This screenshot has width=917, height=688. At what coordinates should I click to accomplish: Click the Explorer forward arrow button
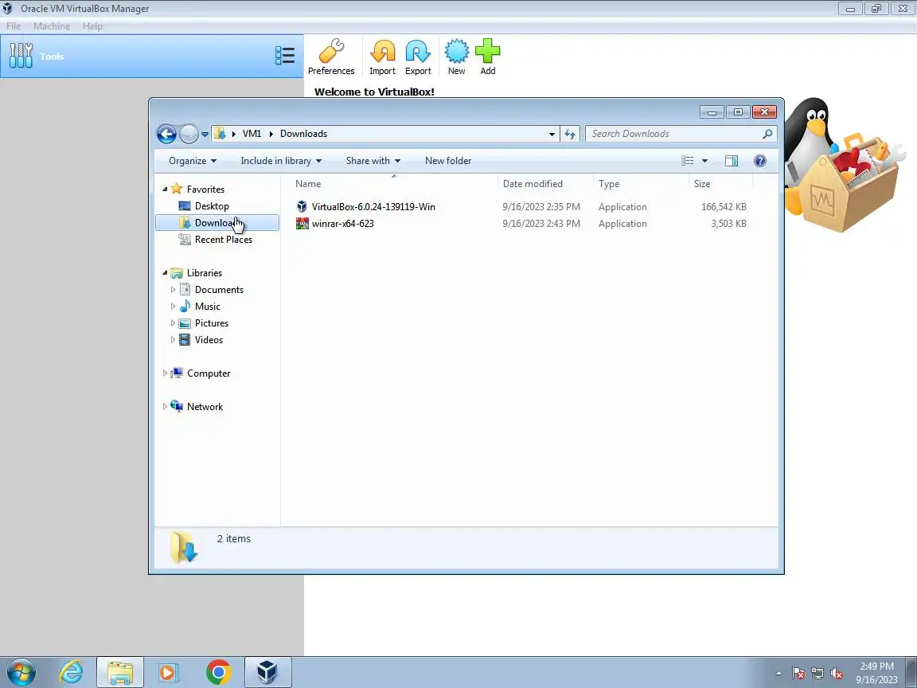189,134
